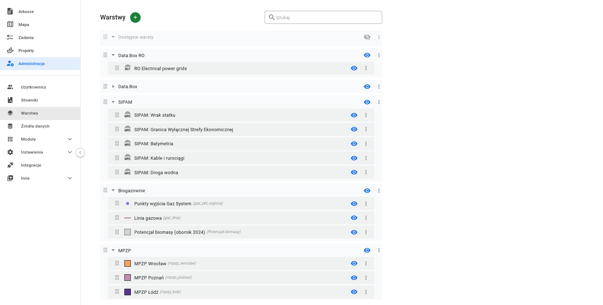603x305 pixels.
Task: Open options menu for SIPAM: Batymetria
Action: point(366,144)
